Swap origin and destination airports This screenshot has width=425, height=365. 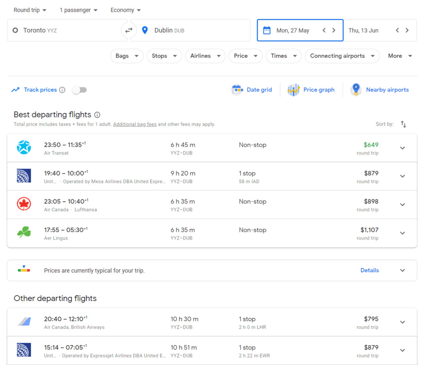tap(129, 30)
